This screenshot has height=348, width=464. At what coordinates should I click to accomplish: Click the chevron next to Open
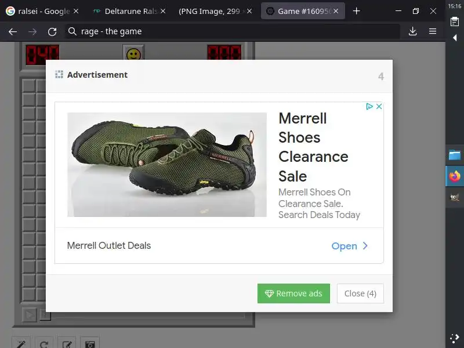click(365, 246)
